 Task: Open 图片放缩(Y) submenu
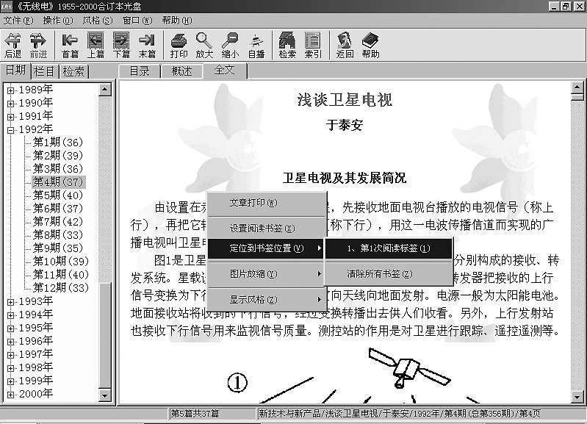click(266, 274)
